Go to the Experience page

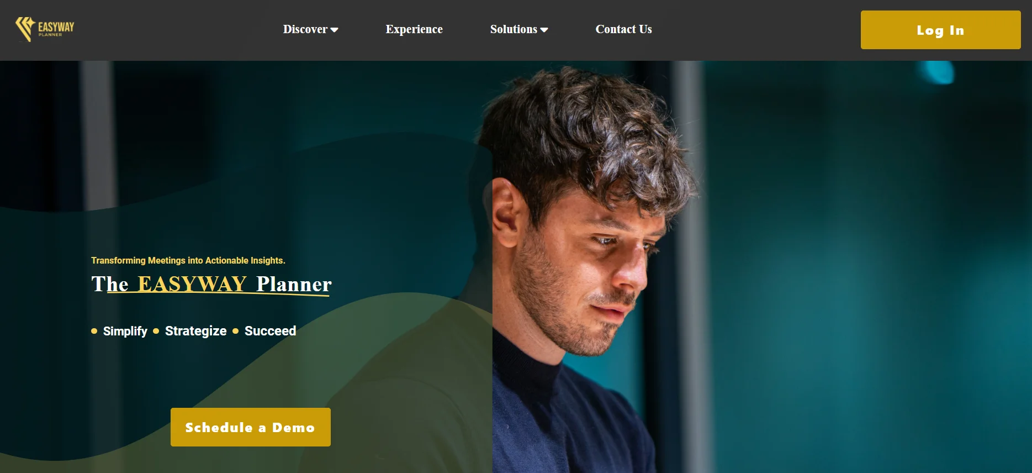click(x=414, y=29)
